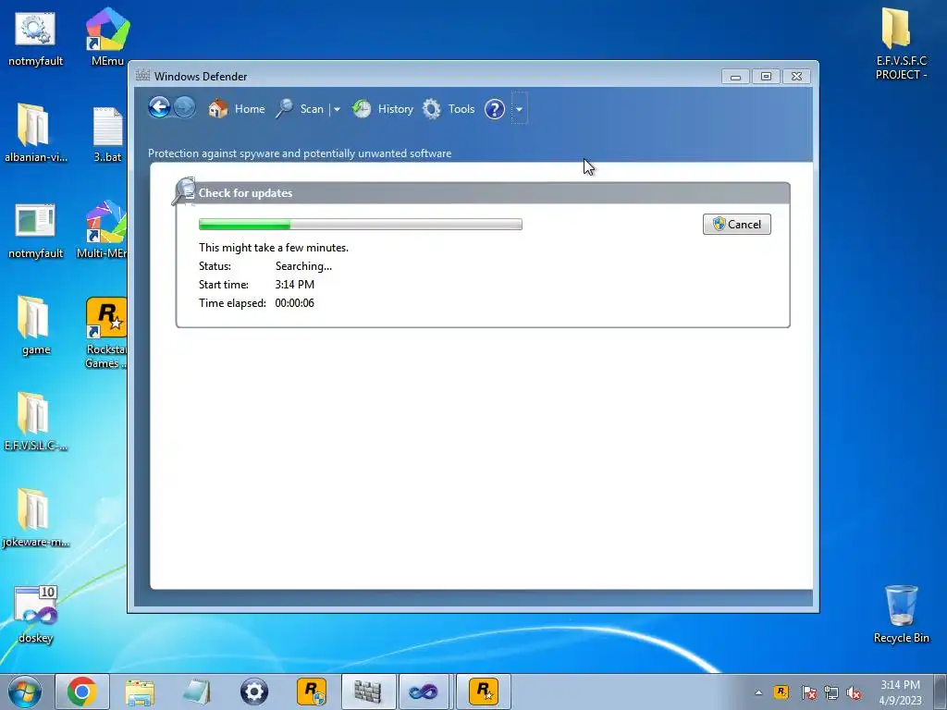Image resolution: width=947 pixels, height=710 pixels.
Task: Click the Searching... status text
Action: 303,266
